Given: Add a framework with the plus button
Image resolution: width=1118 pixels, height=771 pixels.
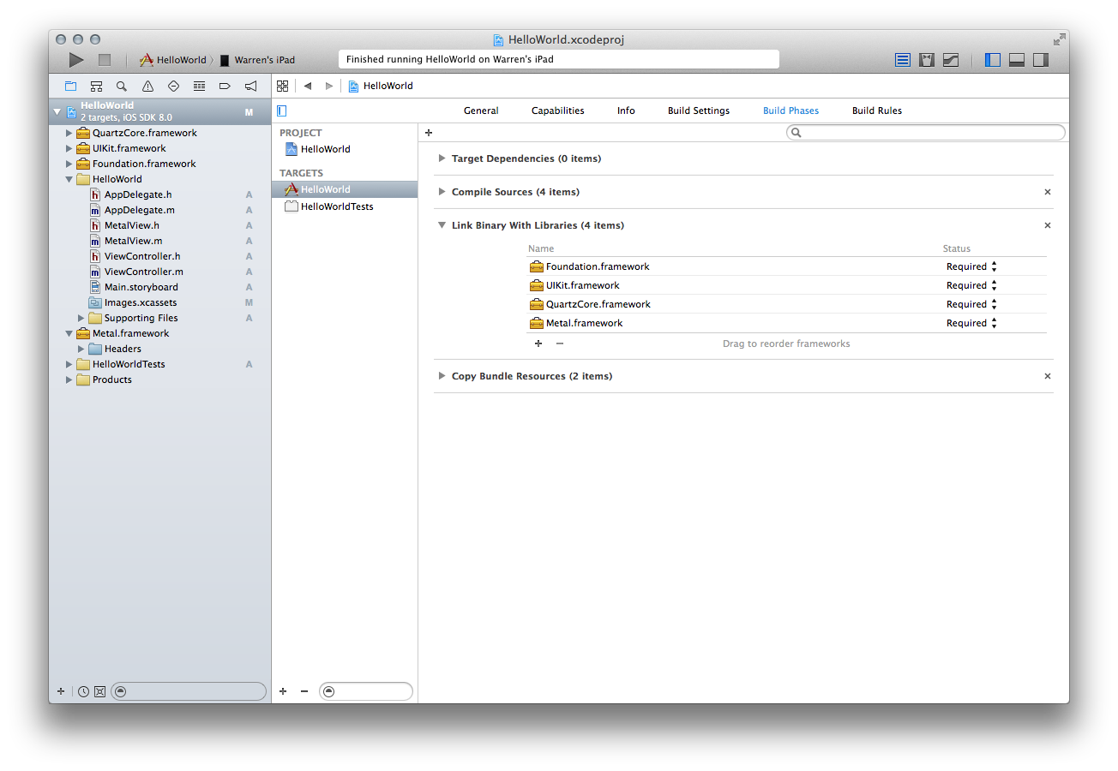Looking at the screenshot, I should click(x=538, y=344).
